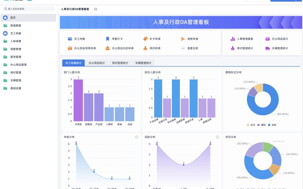Click the 入转调离 folder icon
Viewport: 303px width, 189px height.
[5, 41]
